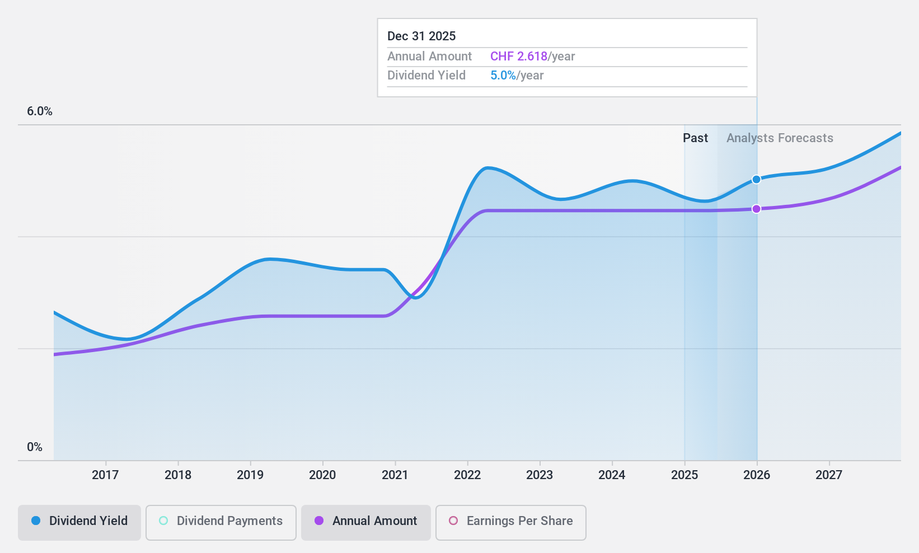The height and width of the screenshot is (553, 919).
Task: Click the teal ring in Dividend Payments legend
Action: coord(163,521)
